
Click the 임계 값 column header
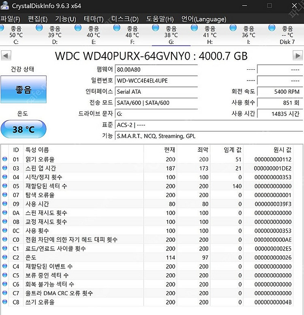(227, 150)
